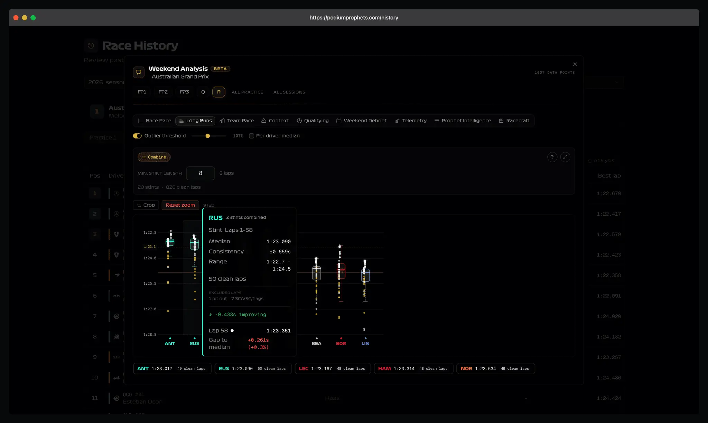Image resolution: width=708 pixels, height=423 pixels.
Task: Click the HAM 1:23.314 summary chip
Action: (413, 368)
